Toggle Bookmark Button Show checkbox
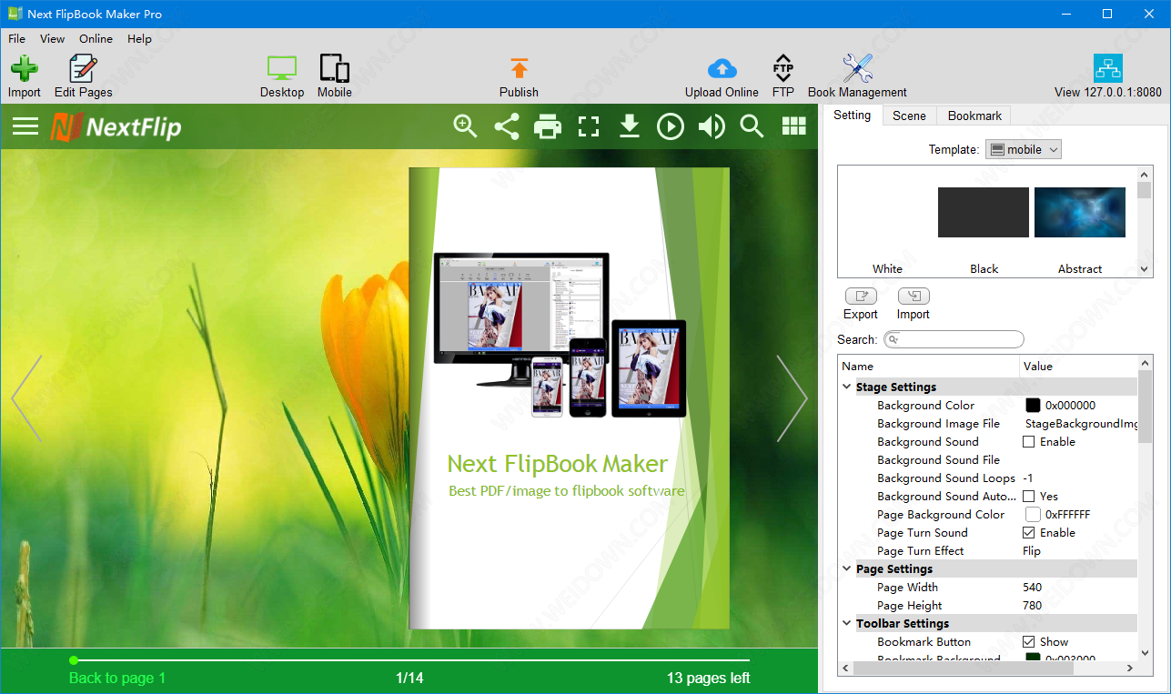Viewport: 1171px width, 694px height. [x=1029, y=642]
